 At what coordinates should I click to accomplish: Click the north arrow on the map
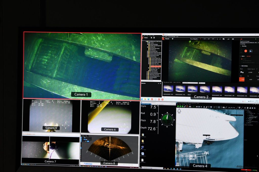pos(179,110)
